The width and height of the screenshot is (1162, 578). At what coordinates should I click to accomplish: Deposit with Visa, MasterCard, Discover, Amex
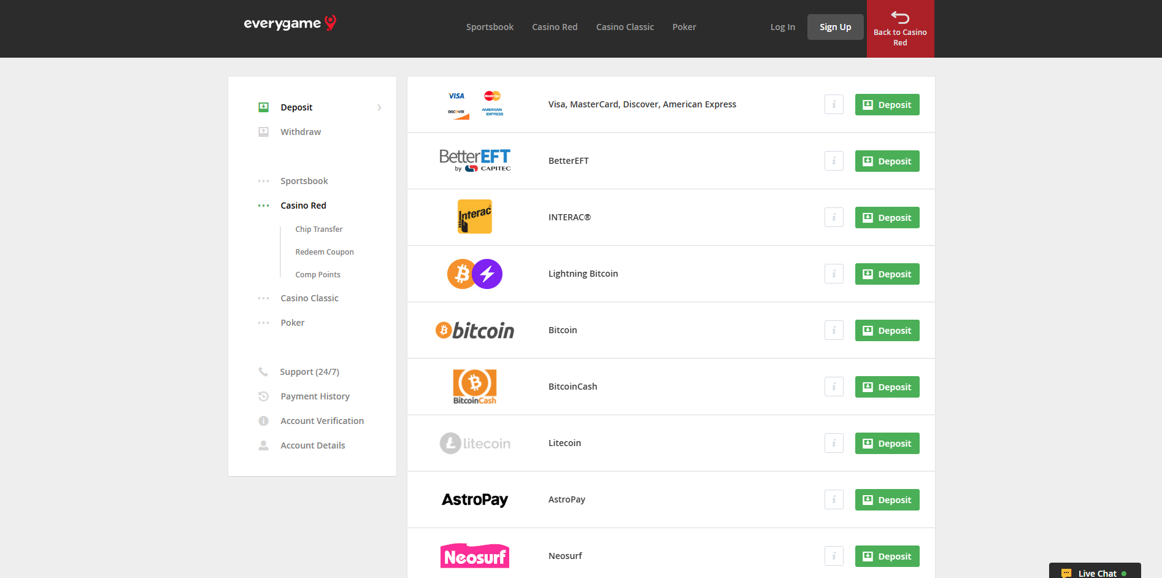pyautogui.click(x=887, y=104)
